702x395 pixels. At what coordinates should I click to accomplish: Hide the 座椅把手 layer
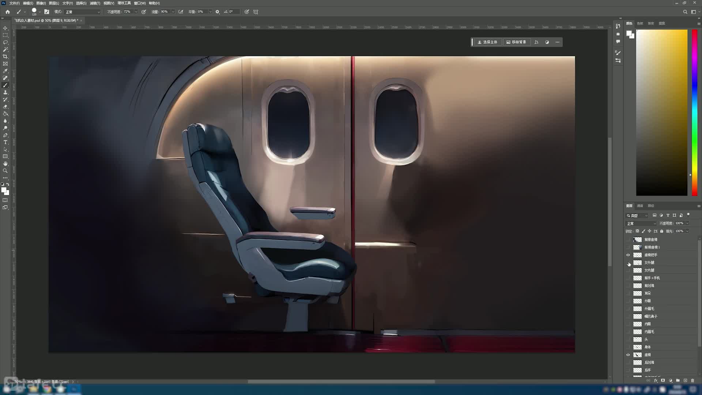coord(628,255)
